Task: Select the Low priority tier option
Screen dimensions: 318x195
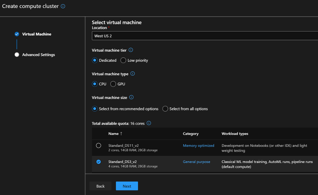Action: pyautogui.click(x=123, y=60)
